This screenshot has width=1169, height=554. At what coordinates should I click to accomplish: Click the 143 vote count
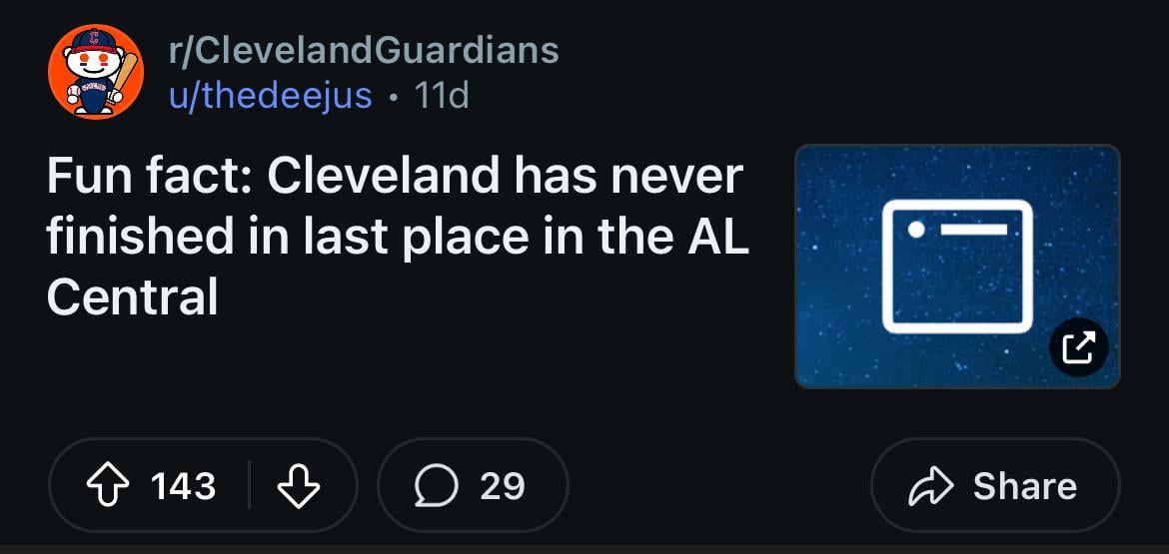183,486
